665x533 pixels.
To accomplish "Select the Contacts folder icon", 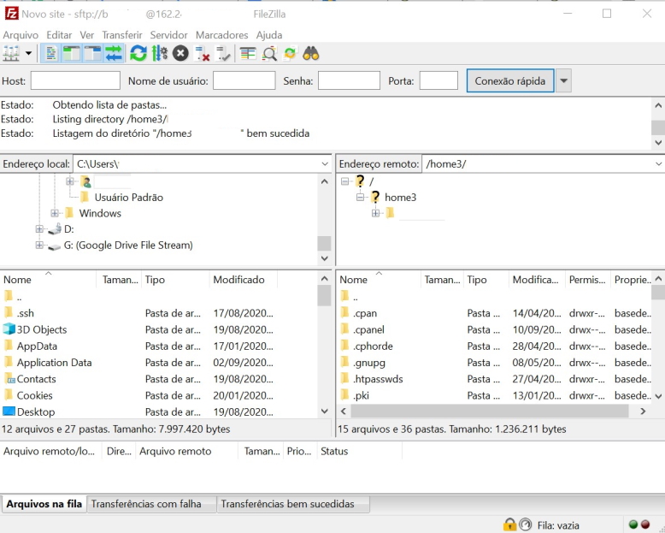I will (x=9, y=379).
